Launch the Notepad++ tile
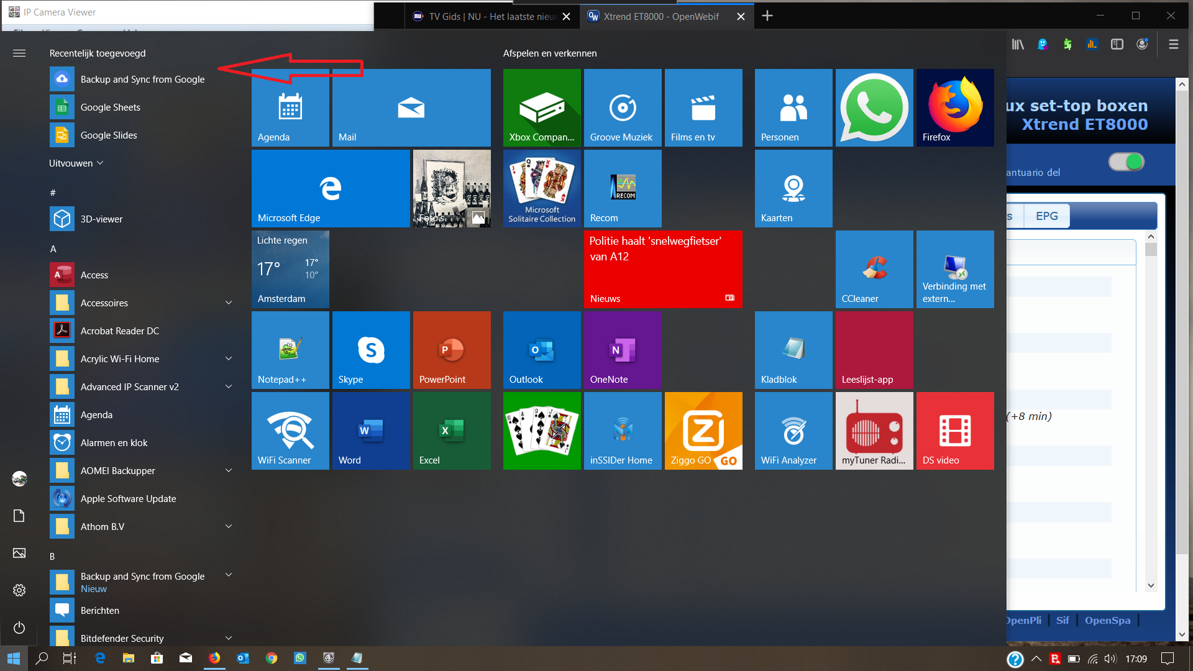 [x=290, y=350]
